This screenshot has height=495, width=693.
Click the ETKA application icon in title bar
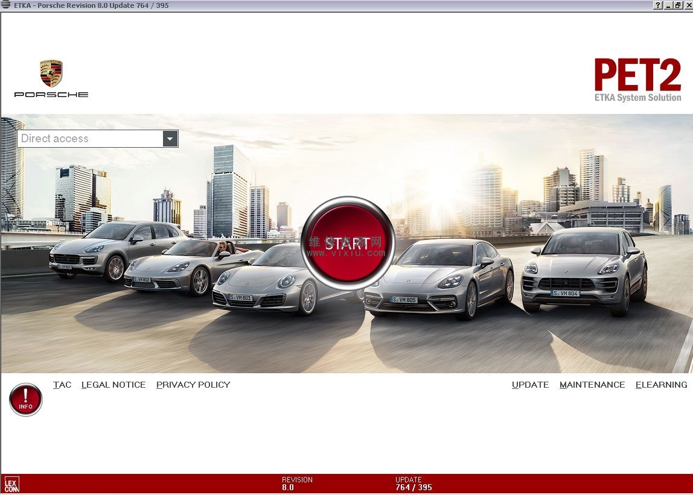[x=6, y=5]
